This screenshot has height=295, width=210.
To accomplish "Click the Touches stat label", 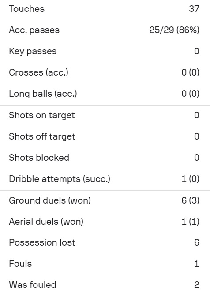I will point(27,9).
